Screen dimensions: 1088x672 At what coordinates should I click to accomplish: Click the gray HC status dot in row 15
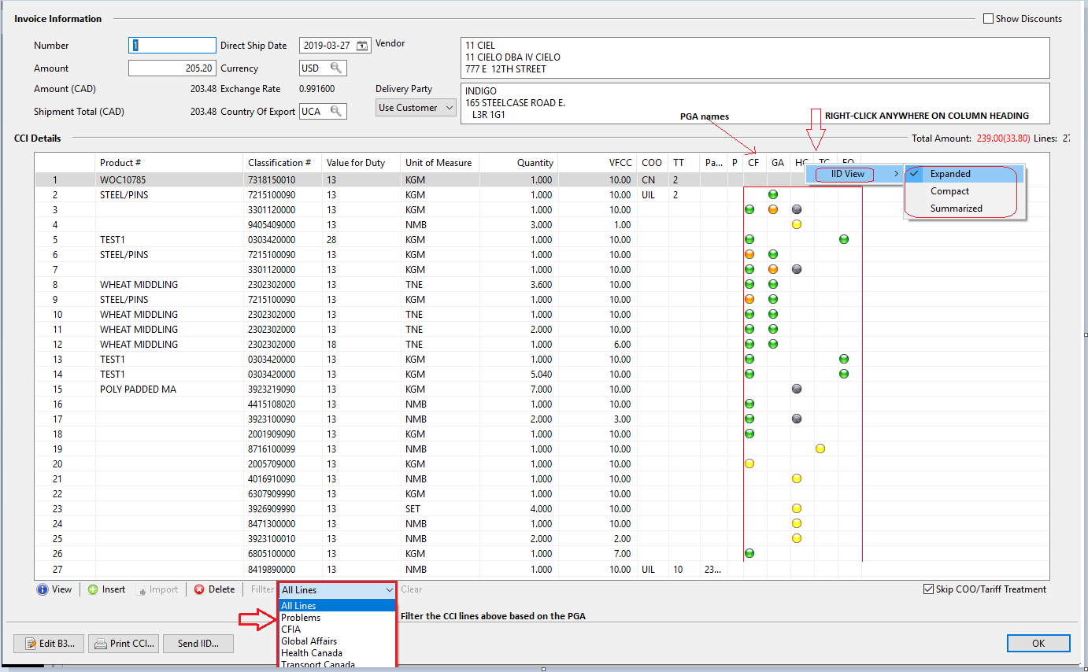click(797, 389)
